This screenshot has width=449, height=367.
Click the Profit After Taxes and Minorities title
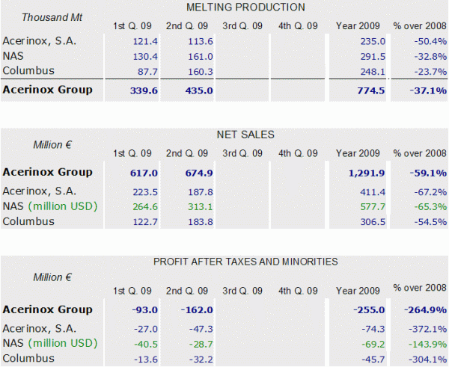point(245,262)
